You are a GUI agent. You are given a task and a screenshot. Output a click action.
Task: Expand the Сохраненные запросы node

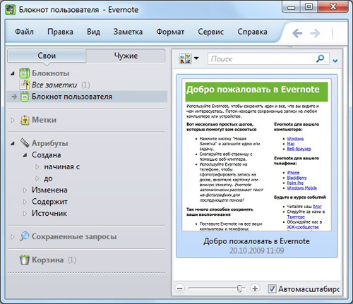13,236
